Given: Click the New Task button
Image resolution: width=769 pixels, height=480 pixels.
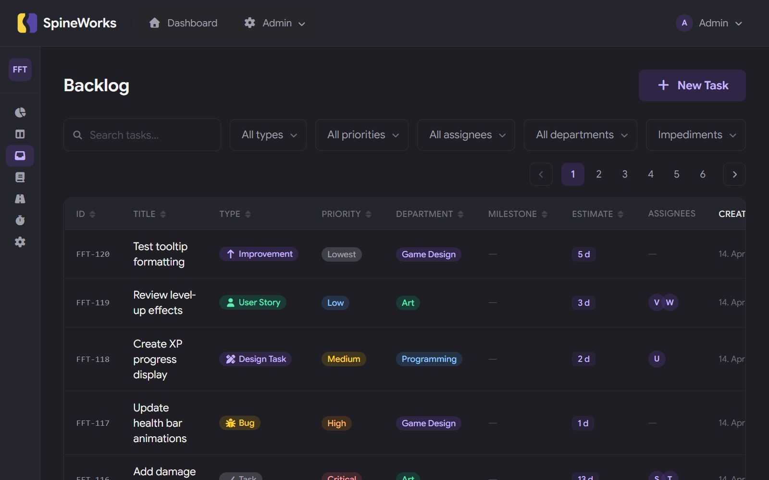Looking at the screenshot, I should click(x=692, y=85).
